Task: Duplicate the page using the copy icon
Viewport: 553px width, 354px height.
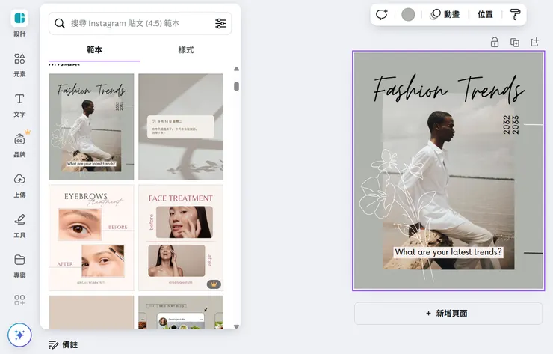Action: (515, 43)
